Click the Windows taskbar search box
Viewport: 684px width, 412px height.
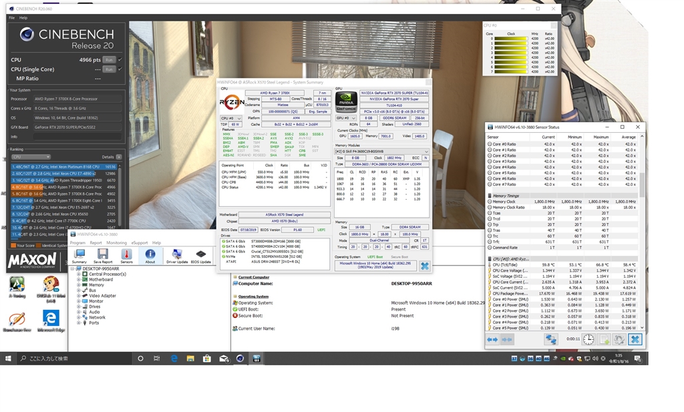(x=74, y=359)
